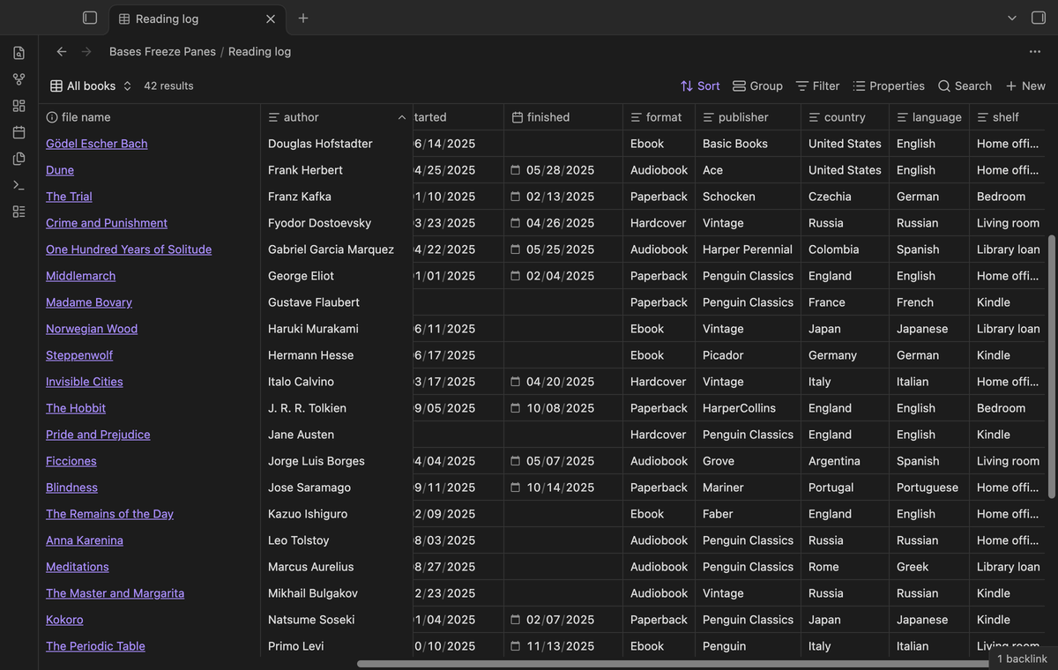This screenshot has width=1058, height=670.
Task: Open the Madame Bovary note link
Action: point(89,302)
